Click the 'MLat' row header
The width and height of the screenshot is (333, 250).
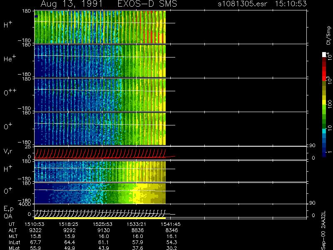pos(14,248)
